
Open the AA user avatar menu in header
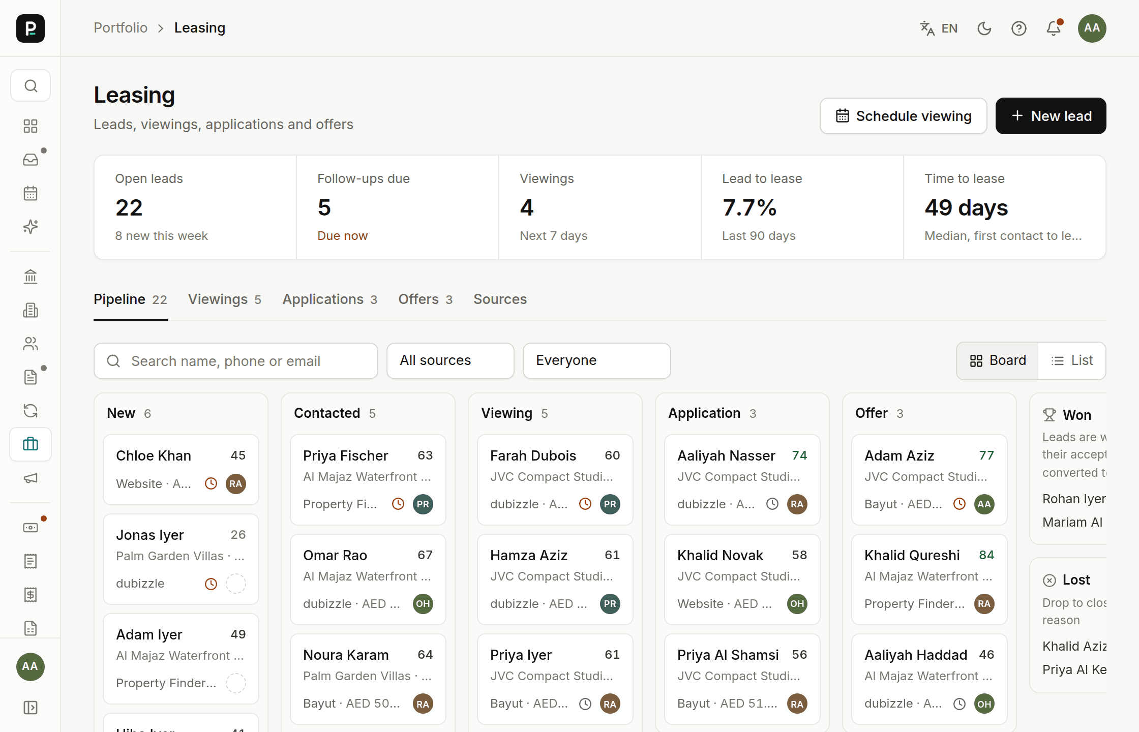pos(1092,28)
